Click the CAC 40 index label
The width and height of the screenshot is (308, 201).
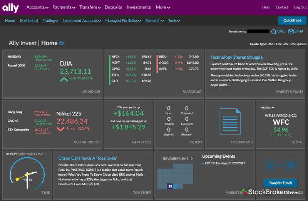click(x=13, y=121)
